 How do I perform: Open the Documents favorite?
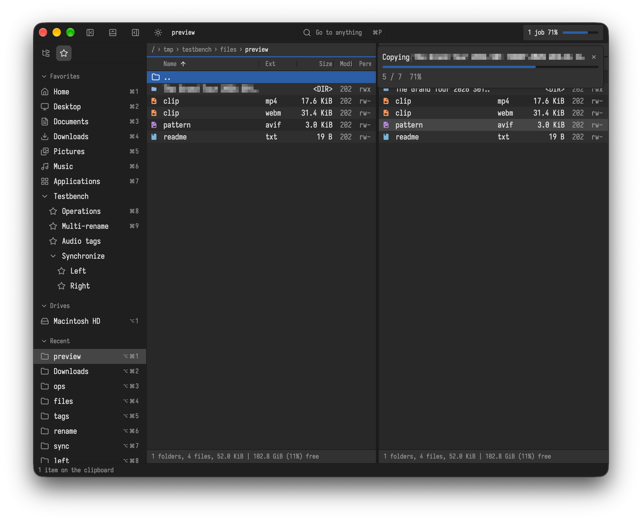click(x=90, y=122)
